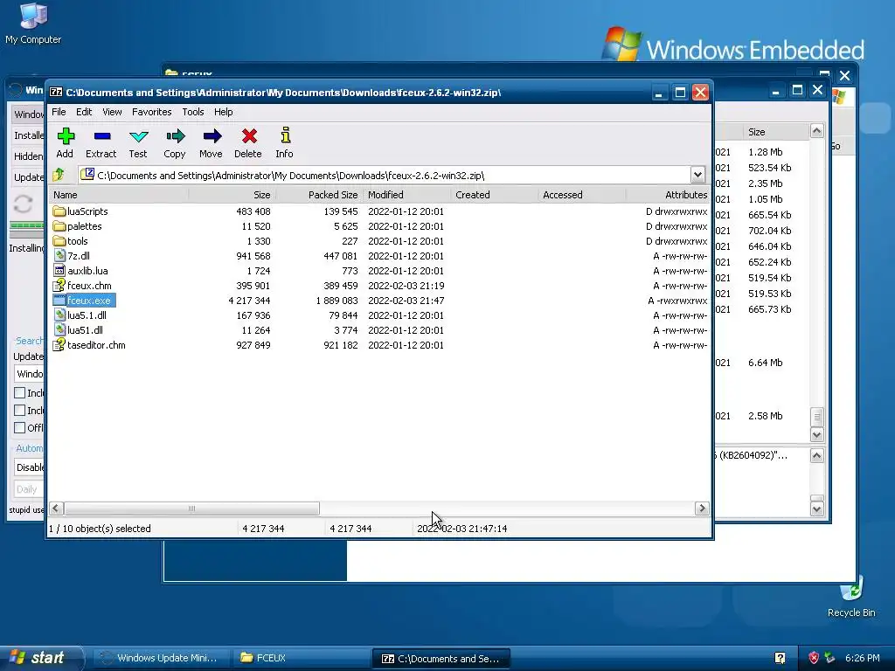
Task: Click scroll down arrow in background file list
Action: point(817,435)
